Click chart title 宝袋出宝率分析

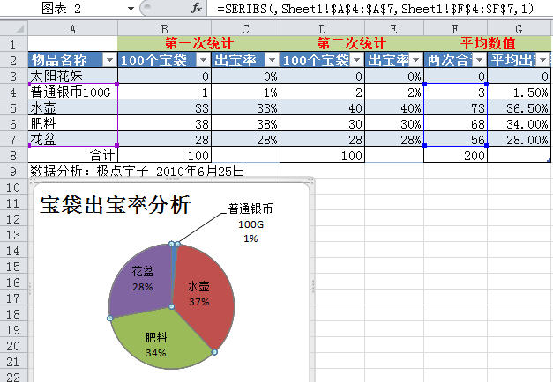115,204
